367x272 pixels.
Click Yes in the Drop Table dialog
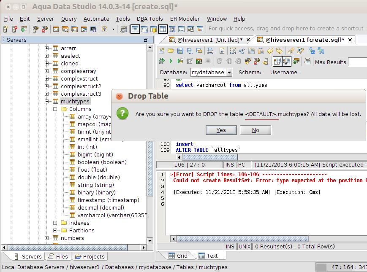[221, 130]
